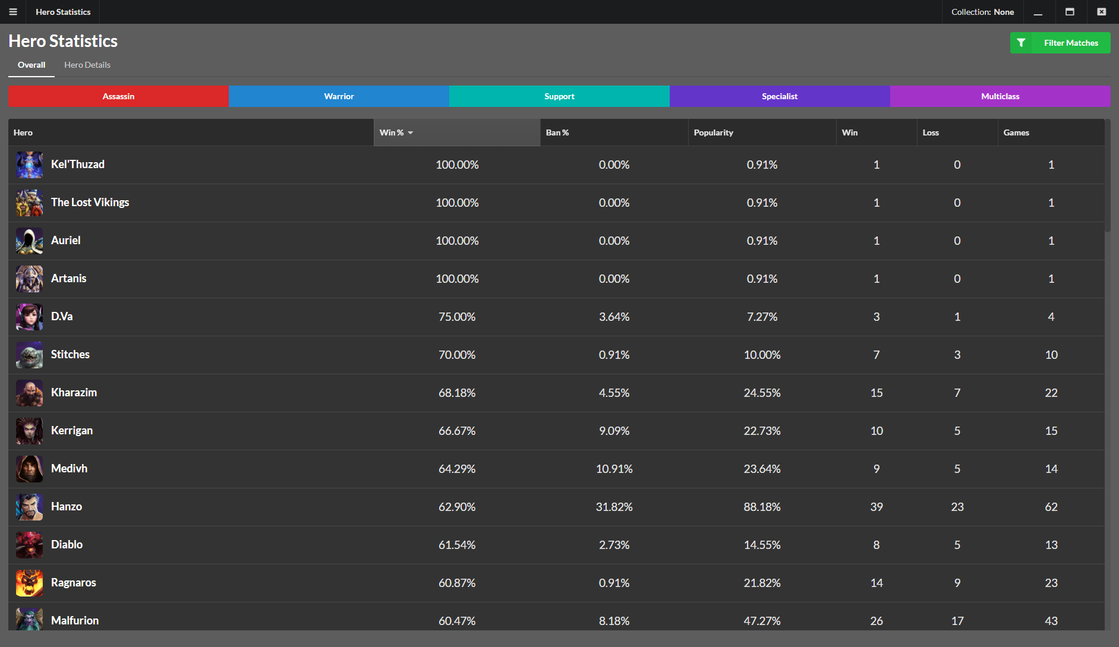The height and width of the screenshot is (647, 1119).
Task: Click Kerrigan's 22.73% popularity value
Action: click(762, 431)
